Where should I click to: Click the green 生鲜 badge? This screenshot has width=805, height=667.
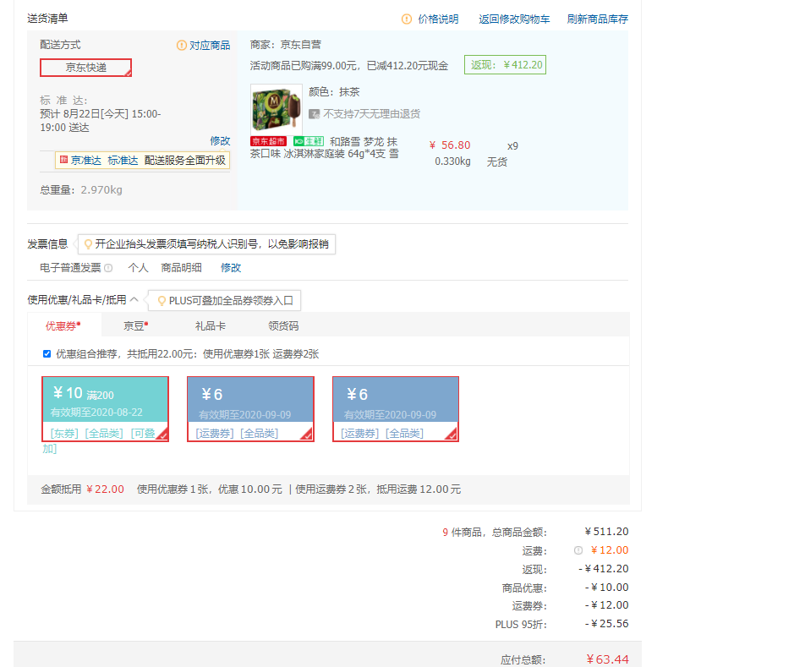[x=309, y=141]
